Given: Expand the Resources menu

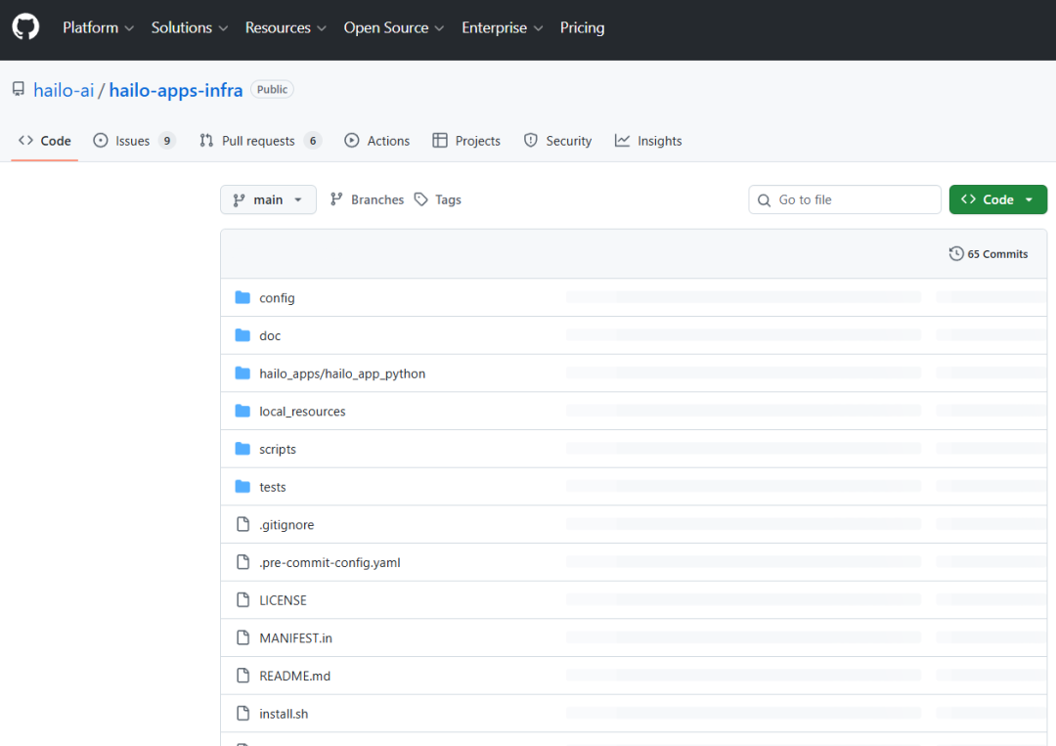Looking at the screenshot, I should (286, 27).
